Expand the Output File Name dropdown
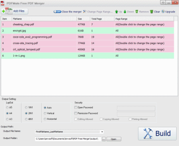 pyautogui.click(x=102, y=132)
